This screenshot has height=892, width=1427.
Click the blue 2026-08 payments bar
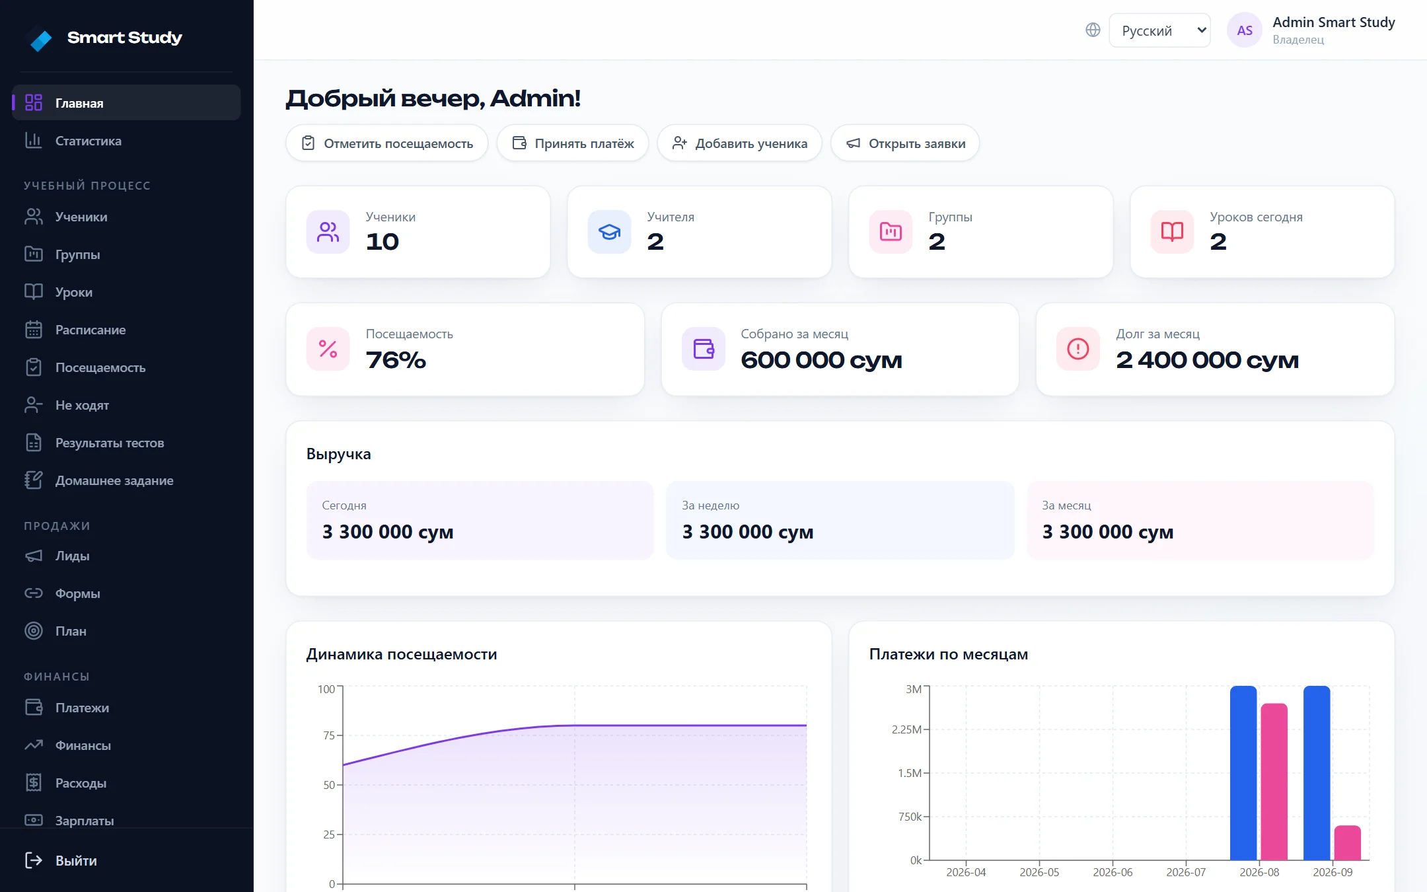1243,773
